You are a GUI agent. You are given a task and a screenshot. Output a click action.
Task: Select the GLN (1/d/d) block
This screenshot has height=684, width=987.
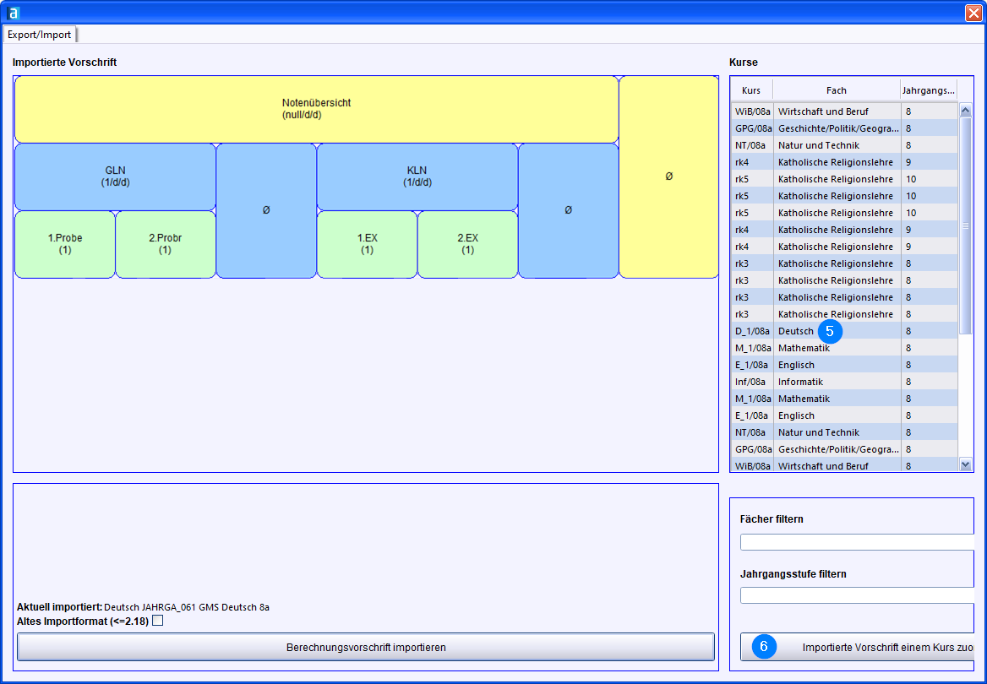coord(115,176)
